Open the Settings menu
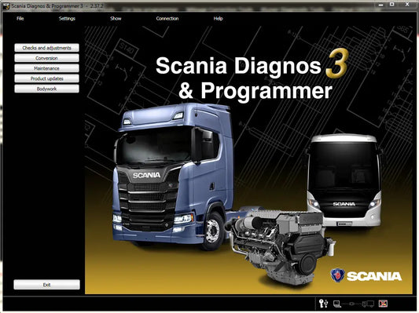 click(67, 18)
